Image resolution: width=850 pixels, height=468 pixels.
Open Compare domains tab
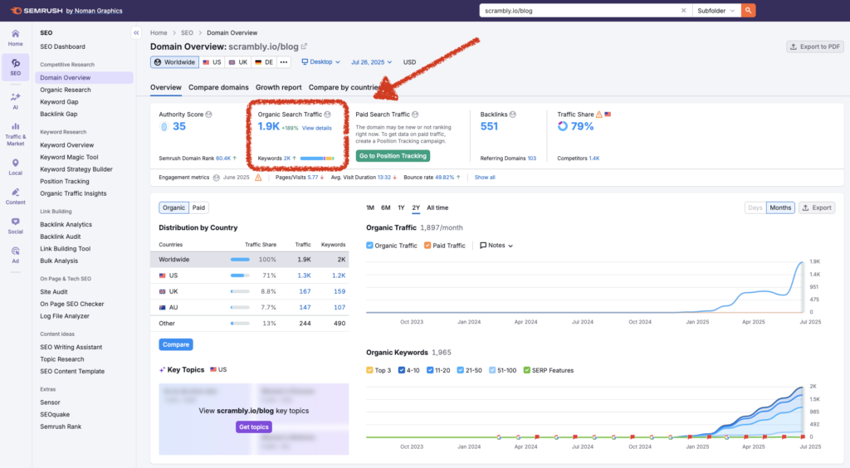pos(218,87)
